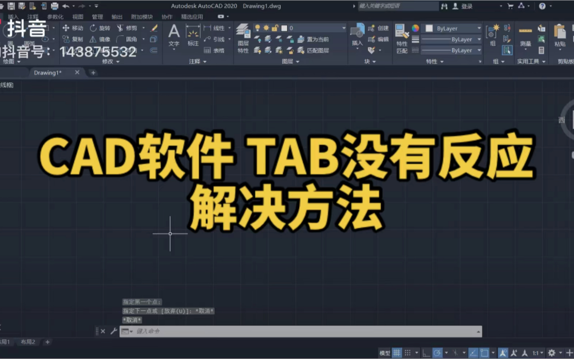Image resolution: width=574 pixels, height=359 pixels.
Task: Select the Rotate (旋转) tool
Action: [100, 28]
